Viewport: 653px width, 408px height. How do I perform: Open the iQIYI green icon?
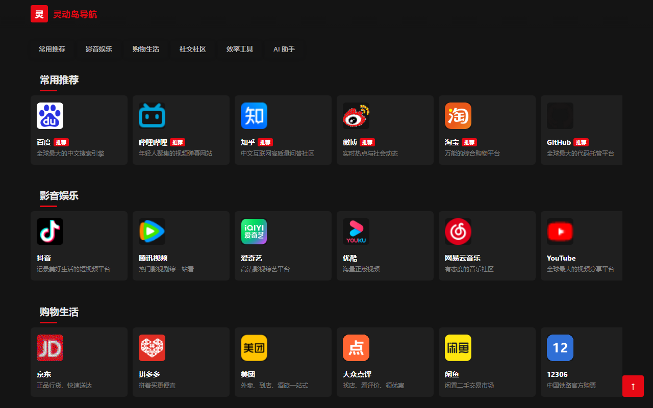tap(254, 232)
